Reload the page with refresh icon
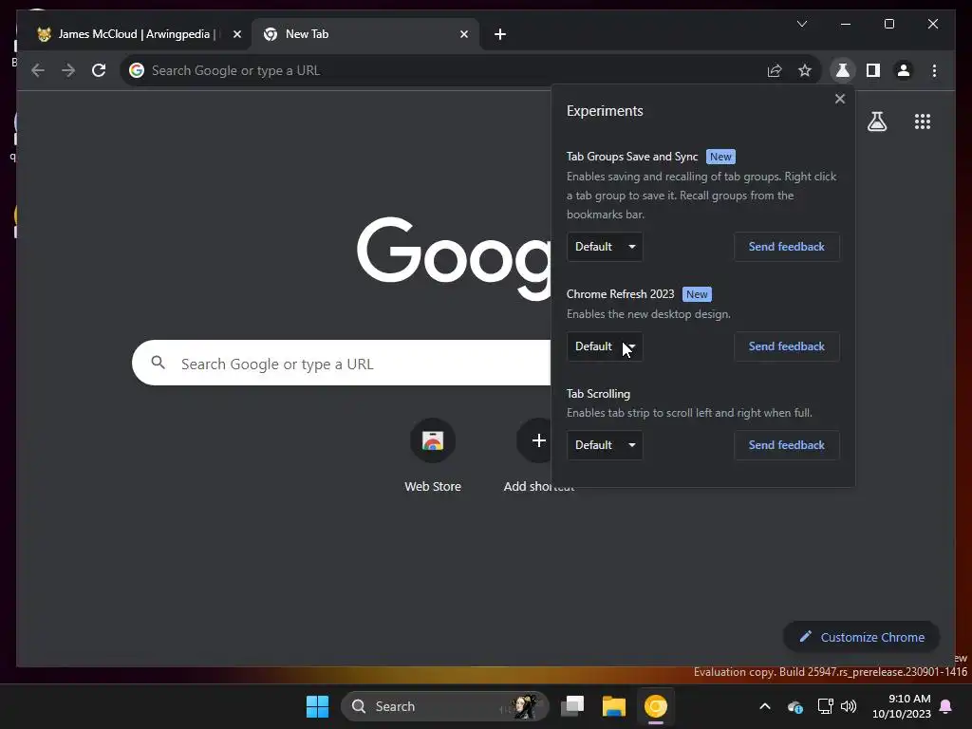 tap(99, 70)
